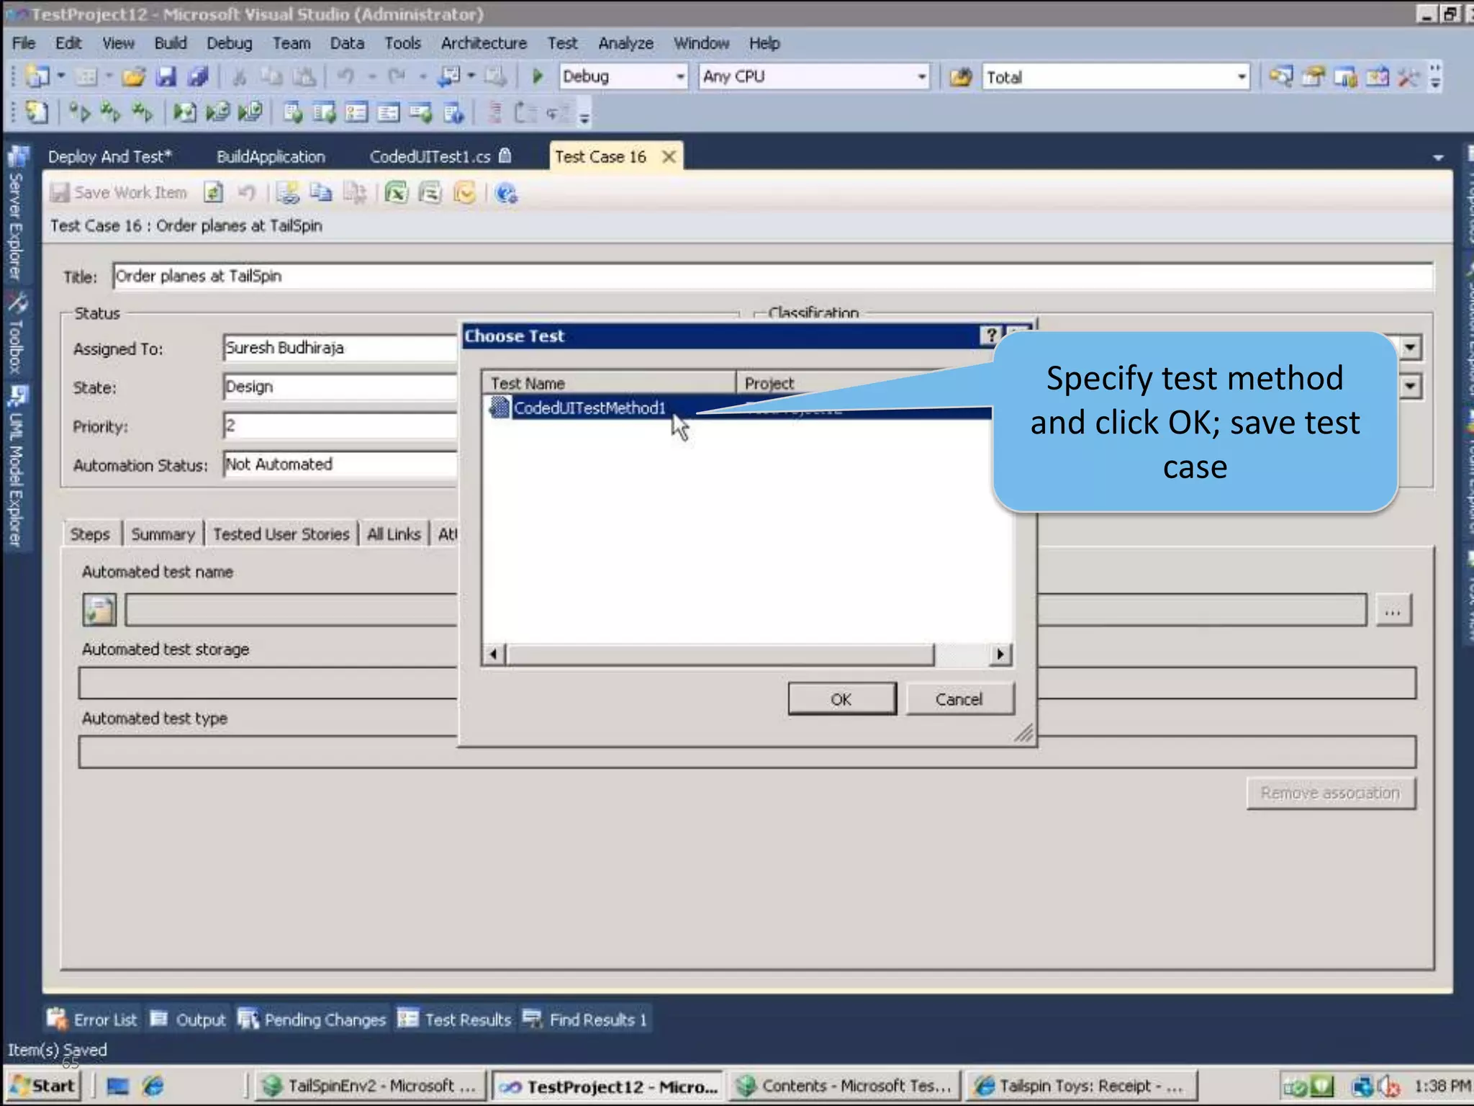This screenshot has width=1474, height=1106.
Task: Click the Remove association button
Action: [x=1331, y=793]
